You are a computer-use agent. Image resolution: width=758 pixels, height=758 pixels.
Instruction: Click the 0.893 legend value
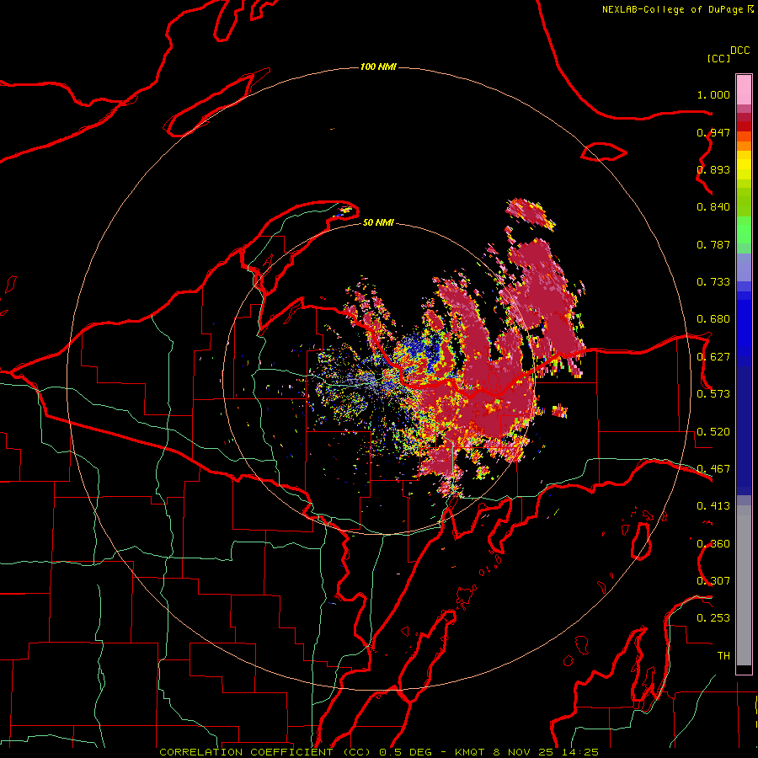[x=713, y=169]
